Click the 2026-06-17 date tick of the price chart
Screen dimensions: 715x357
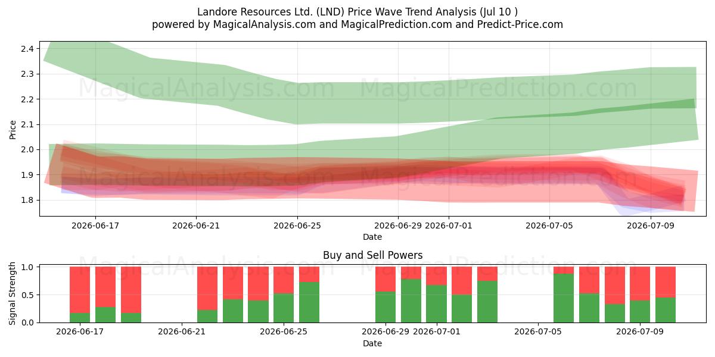95,226
